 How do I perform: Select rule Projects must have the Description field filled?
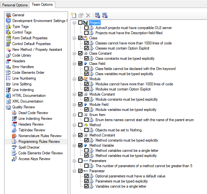(129, 33)
